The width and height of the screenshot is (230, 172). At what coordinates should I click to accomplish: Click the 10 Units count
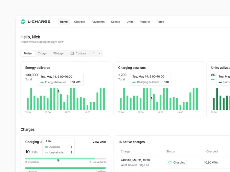31,152
